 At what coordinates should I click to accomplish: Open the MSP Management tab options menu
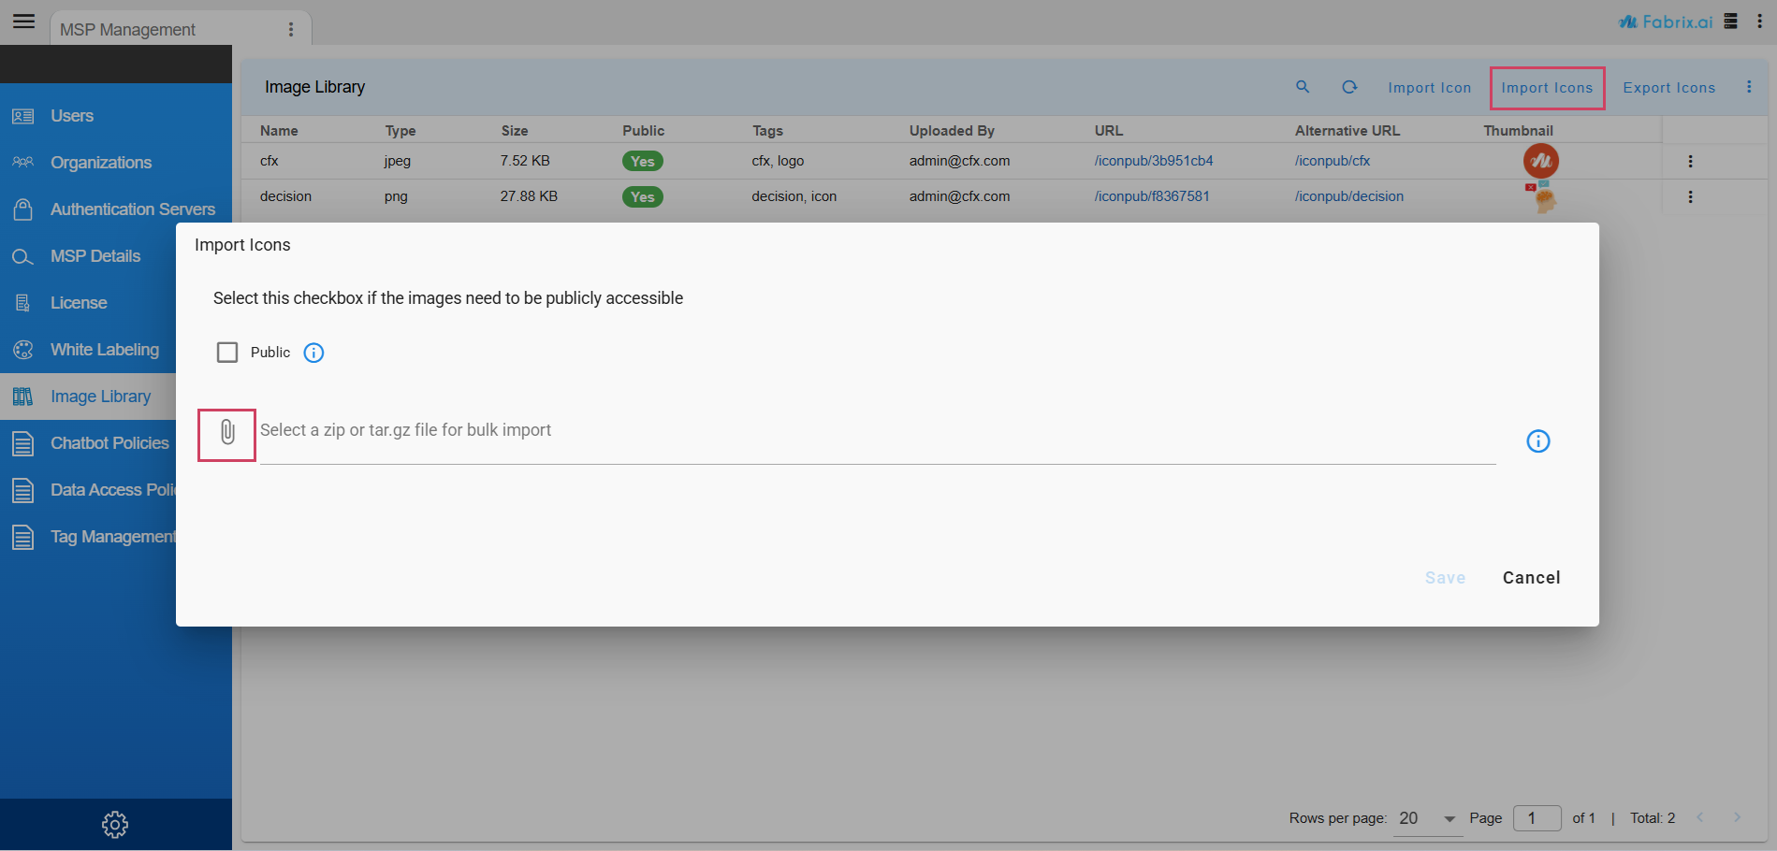coord(291,30)
